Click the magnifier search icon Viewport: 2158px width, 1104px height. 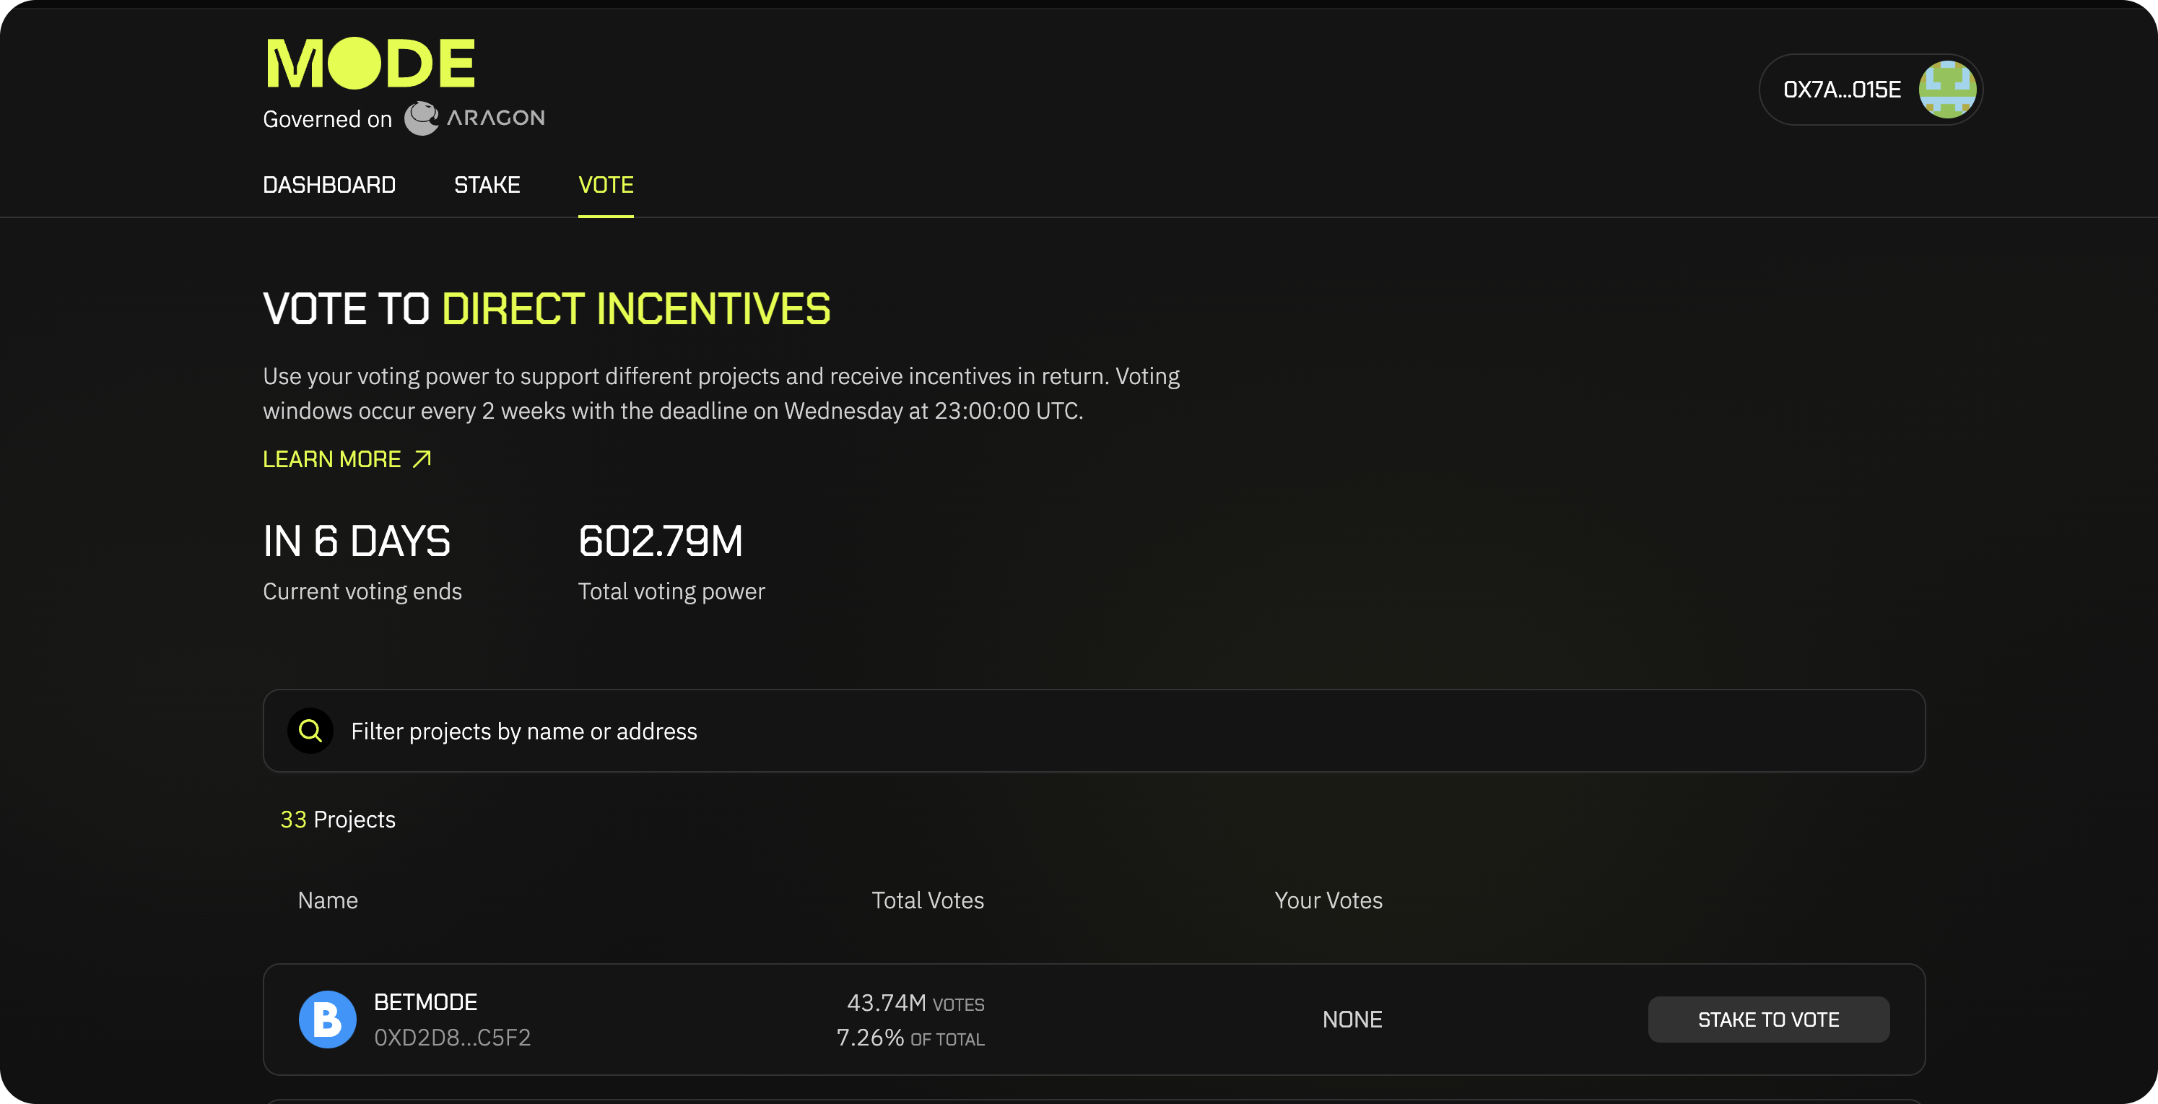pyautogui.click(x=310, y=731)
